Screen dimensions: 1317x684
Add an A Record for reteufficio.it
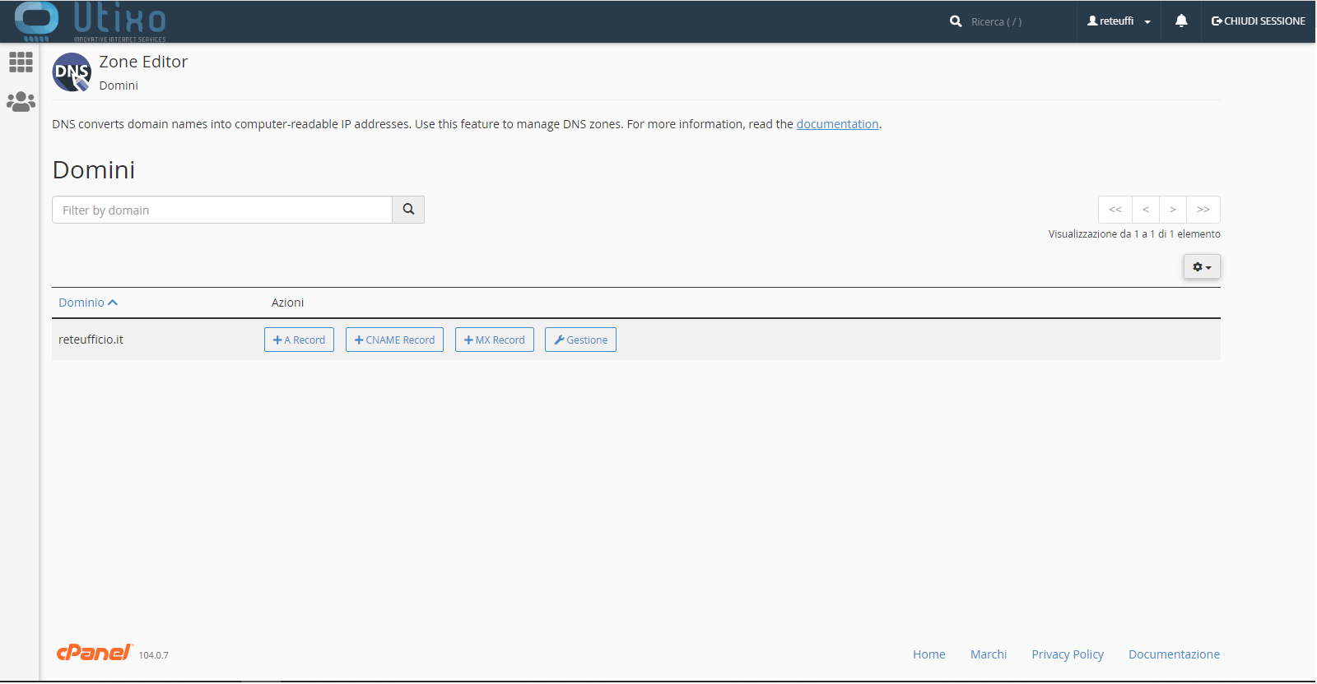point(299,340)
